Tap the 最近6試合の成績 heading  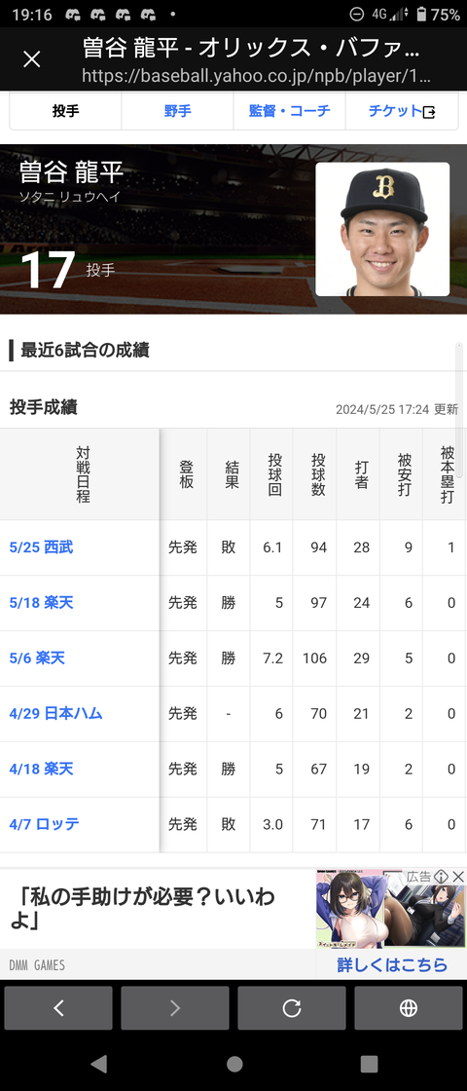[85, 351]
